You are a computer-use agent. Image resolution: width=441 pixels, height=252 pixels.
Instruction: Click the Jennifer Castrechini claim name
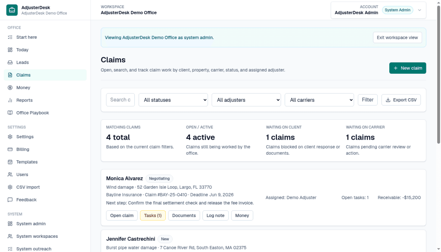[x=130, y=239]
